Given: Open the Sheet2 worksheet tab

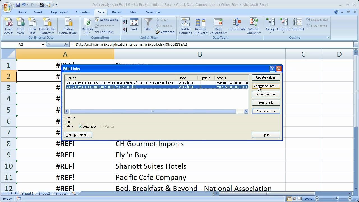Looking at the screenshot, I should [44, 193].
